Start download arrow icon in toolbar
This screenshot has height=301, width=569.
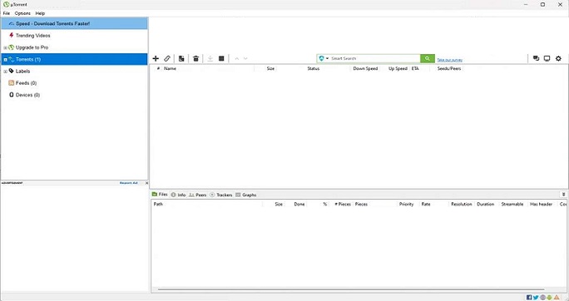click(x=210, y=58)
